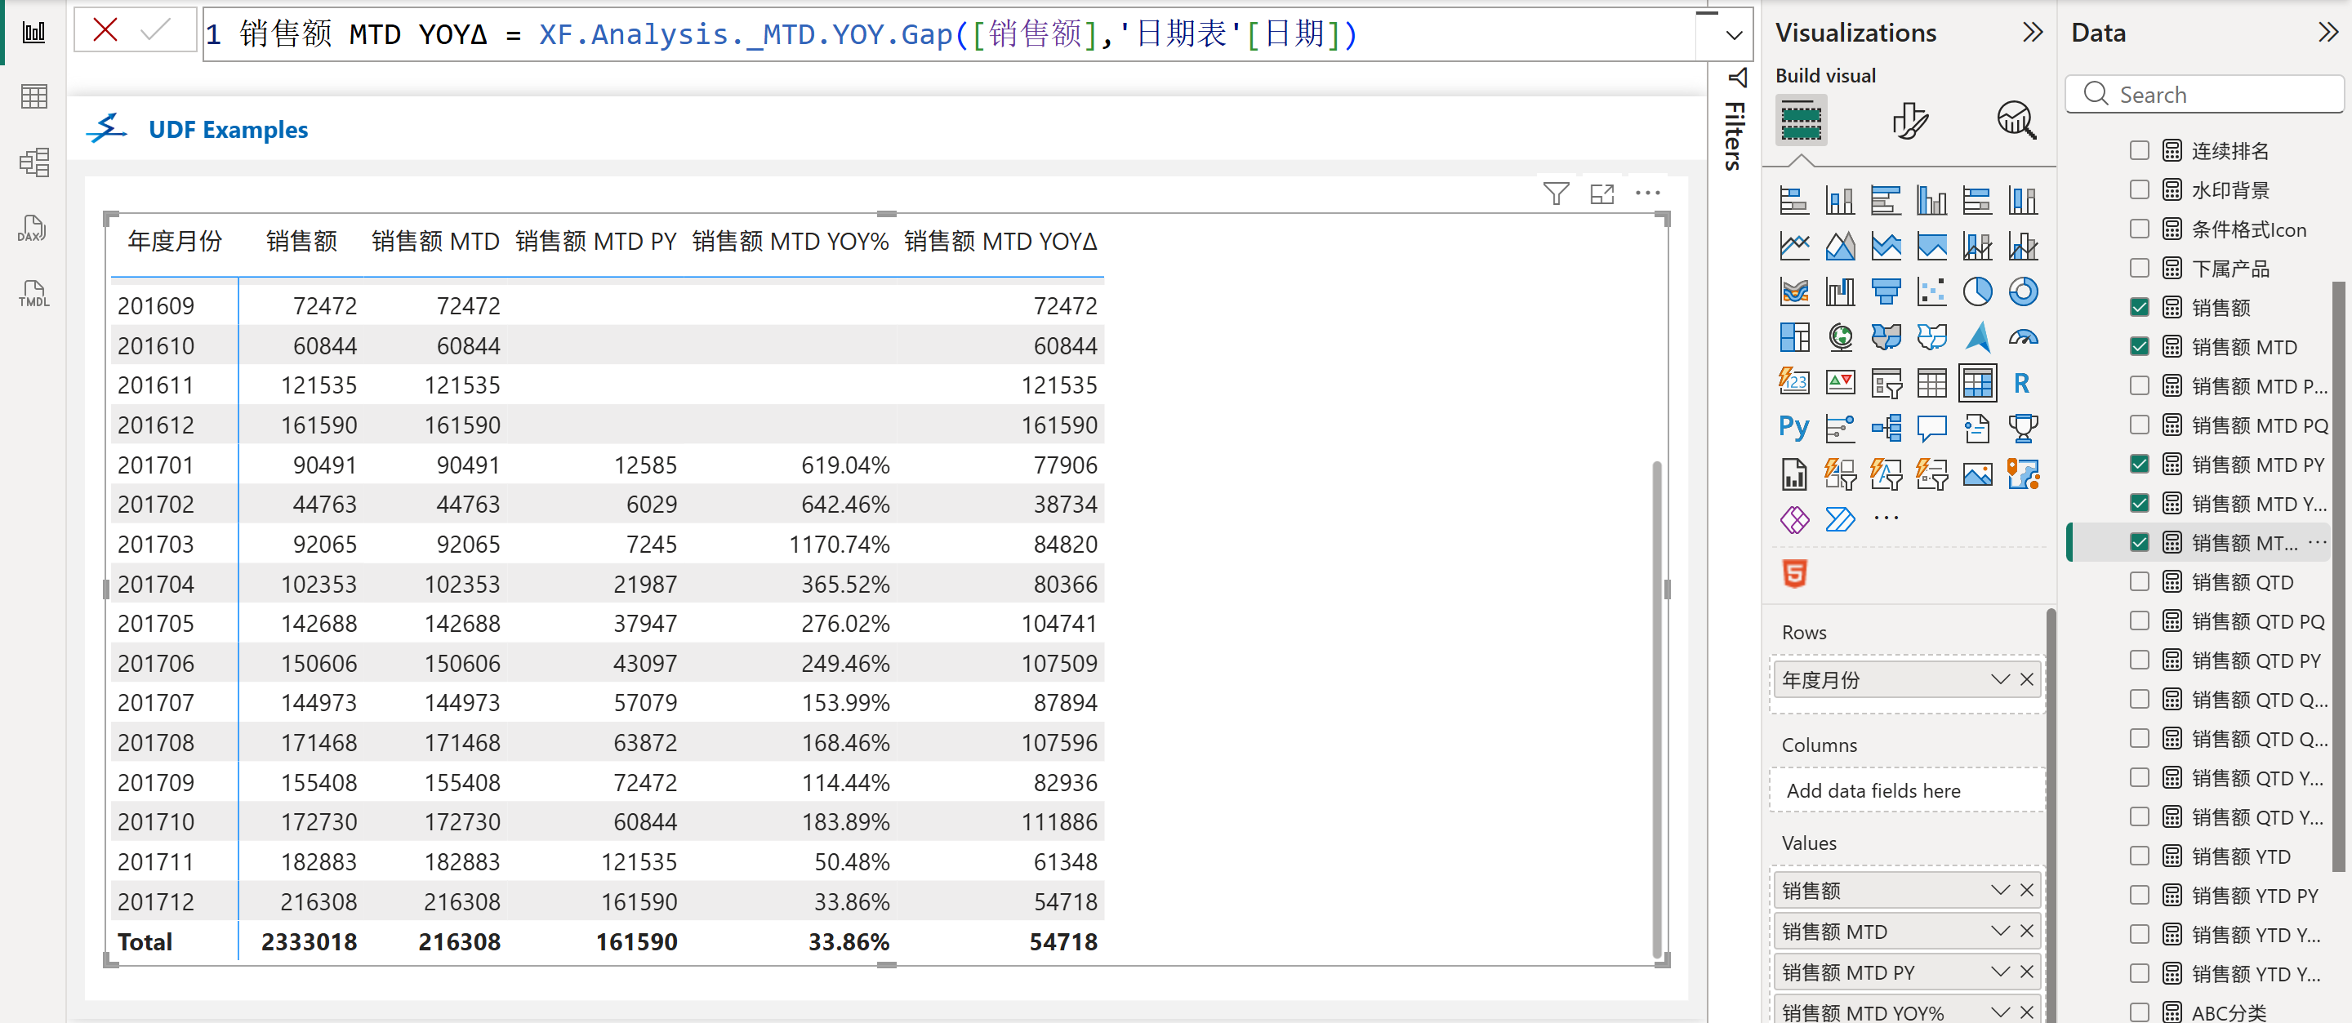Expand the formula bar chevron
The width and height of the screenshot is (2352, 1023).
tap(1734, 36)
